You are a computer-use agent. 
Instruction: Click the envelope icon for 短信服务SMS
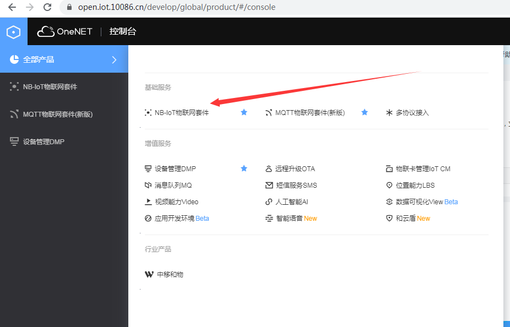tap(269, 186)
